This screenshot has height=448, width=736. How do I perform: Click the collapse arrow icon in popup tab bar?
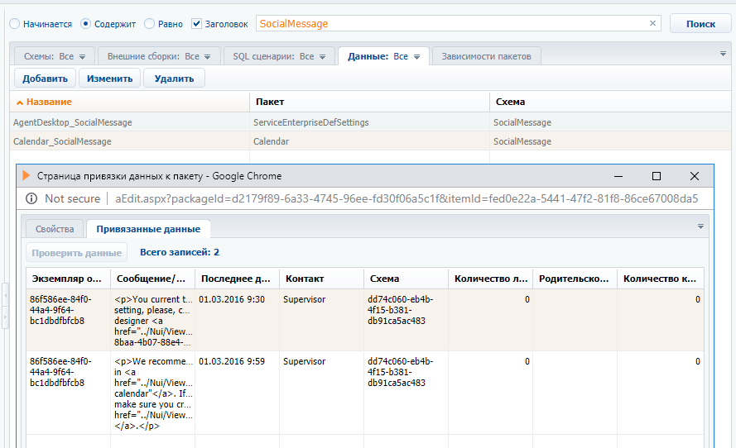tap(700, 226)
